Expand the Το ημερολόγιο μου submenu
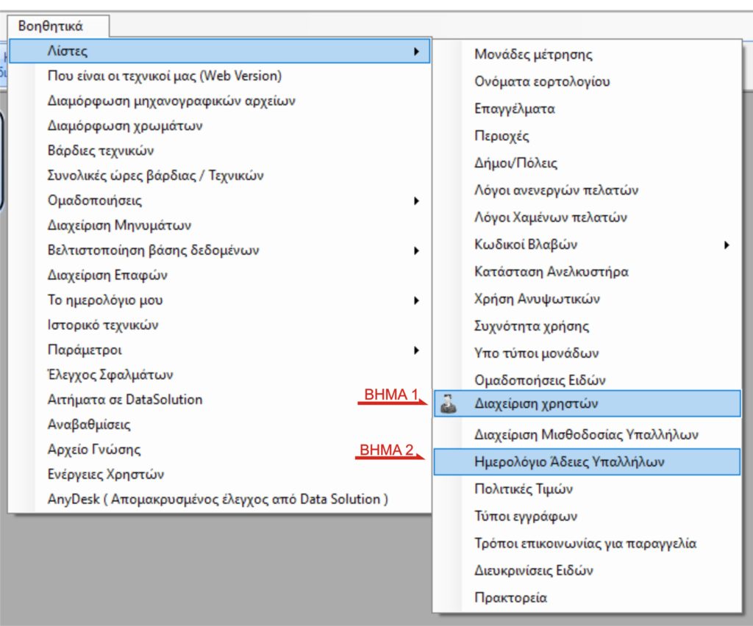753x626 pixels. (x=416, y=301)
